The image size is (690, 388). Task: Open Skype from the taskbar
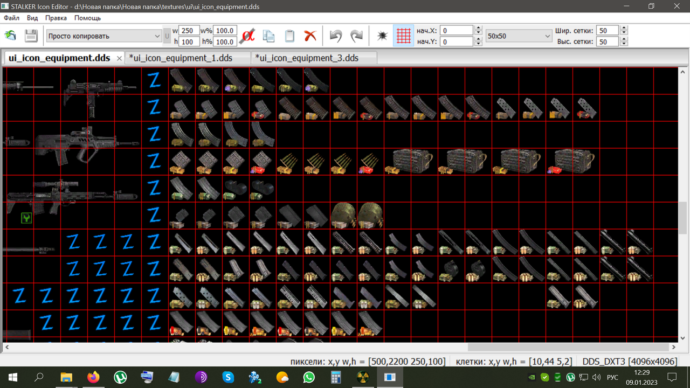tap(228, 377)
